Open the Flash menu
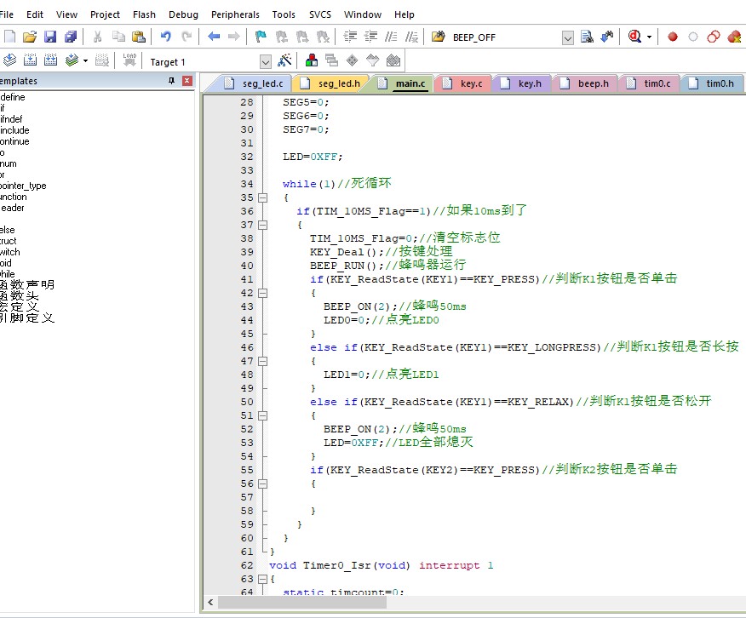Screen dimensions: 746x618 (144, 14)
